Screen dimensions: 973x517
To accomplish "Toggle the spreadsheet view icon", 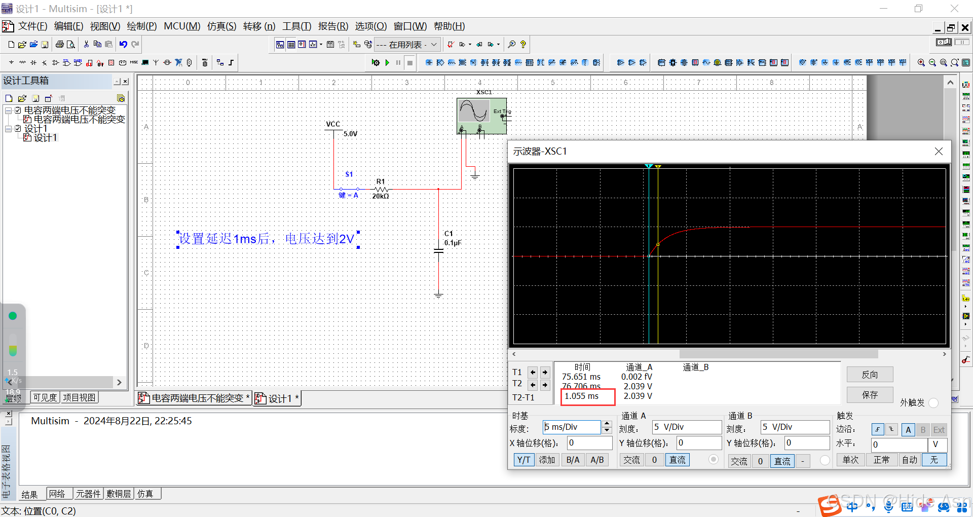I will click(291, 45).
